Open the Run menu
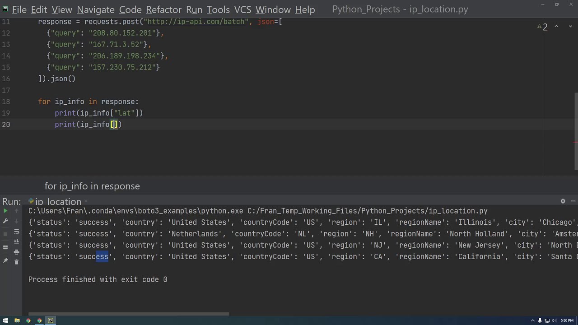The width and height of the screenshot is (578, 325). [x=194, y=9]
